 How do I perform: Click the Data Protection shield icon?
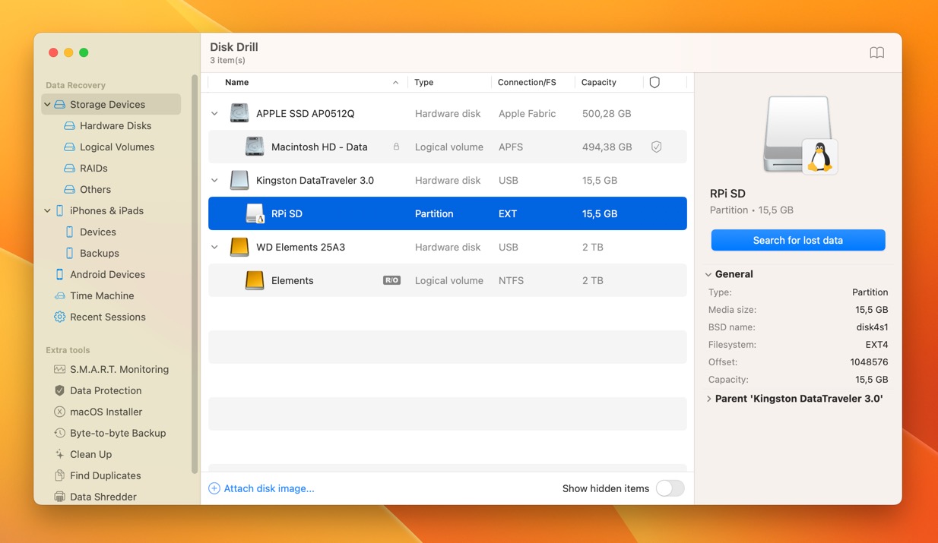tap(59, 391)
